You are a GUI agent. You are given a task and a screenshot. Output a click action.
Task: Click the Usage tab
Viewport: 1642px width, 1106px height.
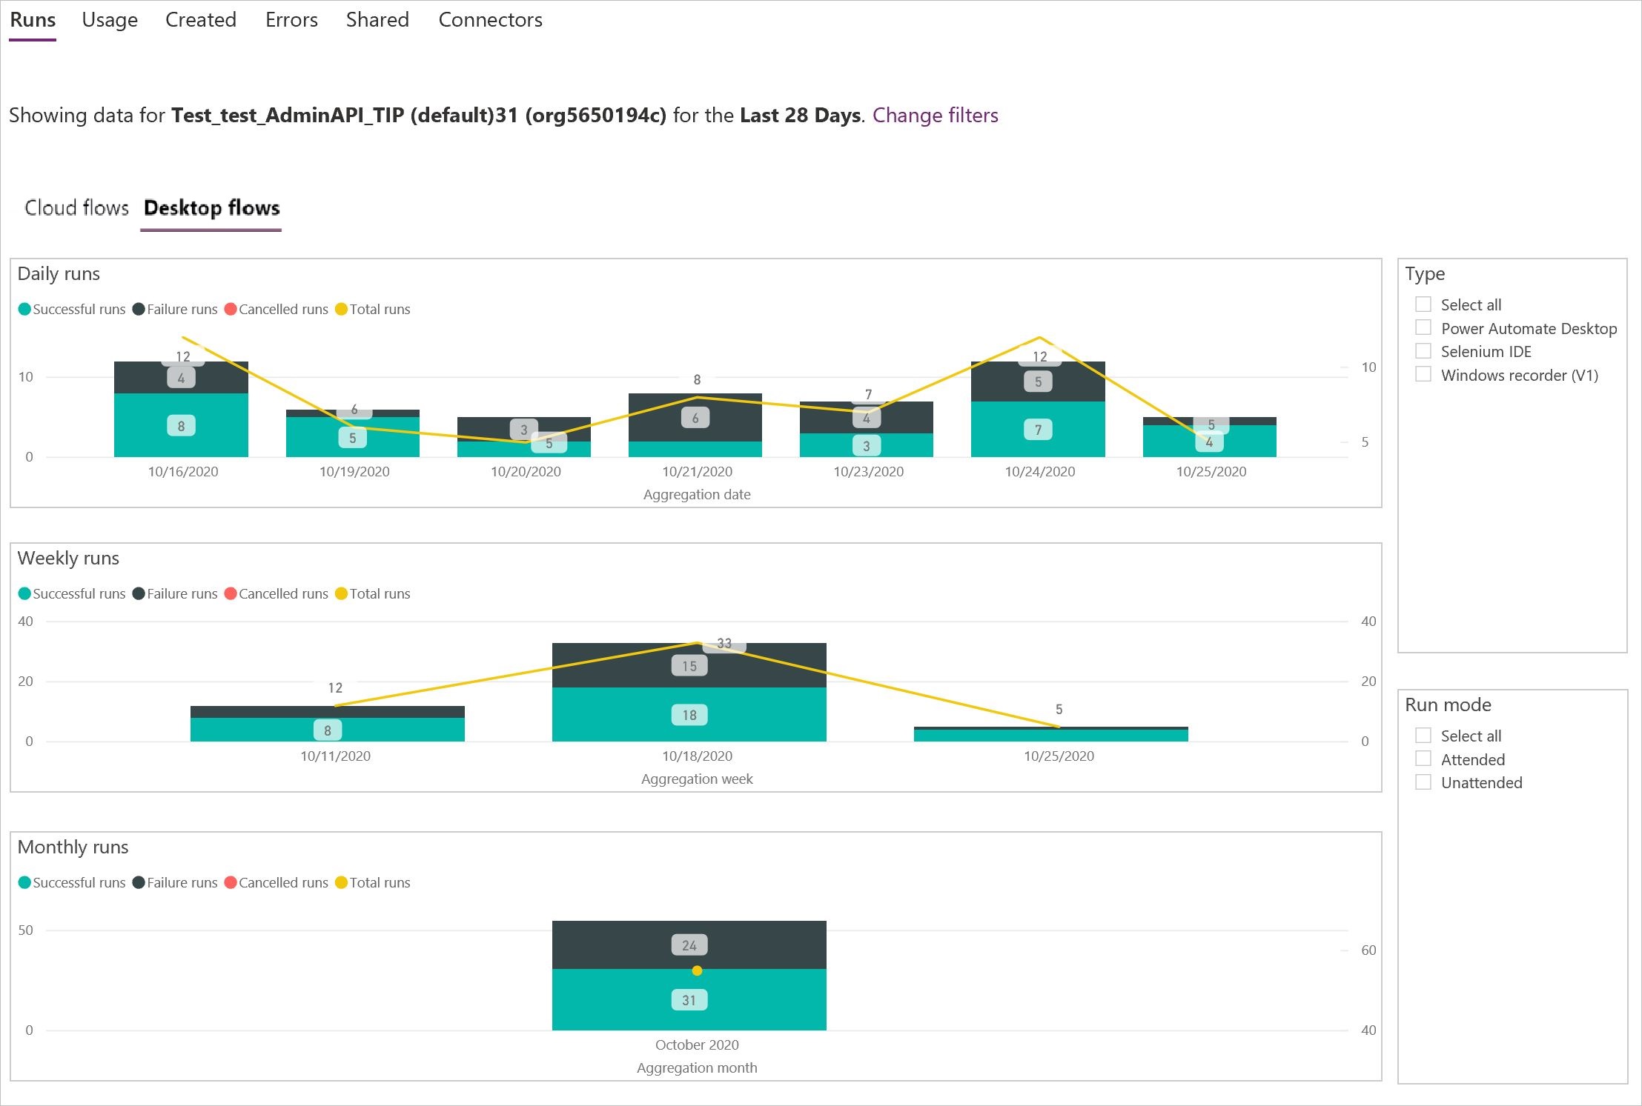(107, 19)
